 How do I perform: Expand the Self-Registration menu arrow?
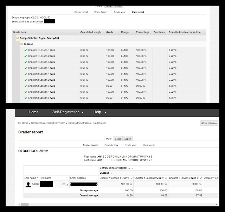pos(83,113)
